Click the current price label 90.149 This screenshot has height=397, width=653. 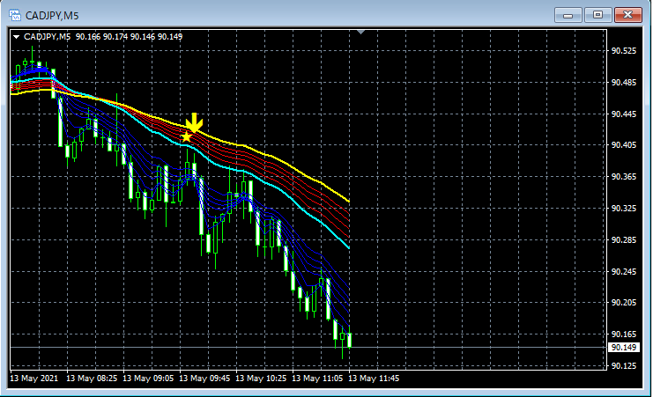pos(623,347)
